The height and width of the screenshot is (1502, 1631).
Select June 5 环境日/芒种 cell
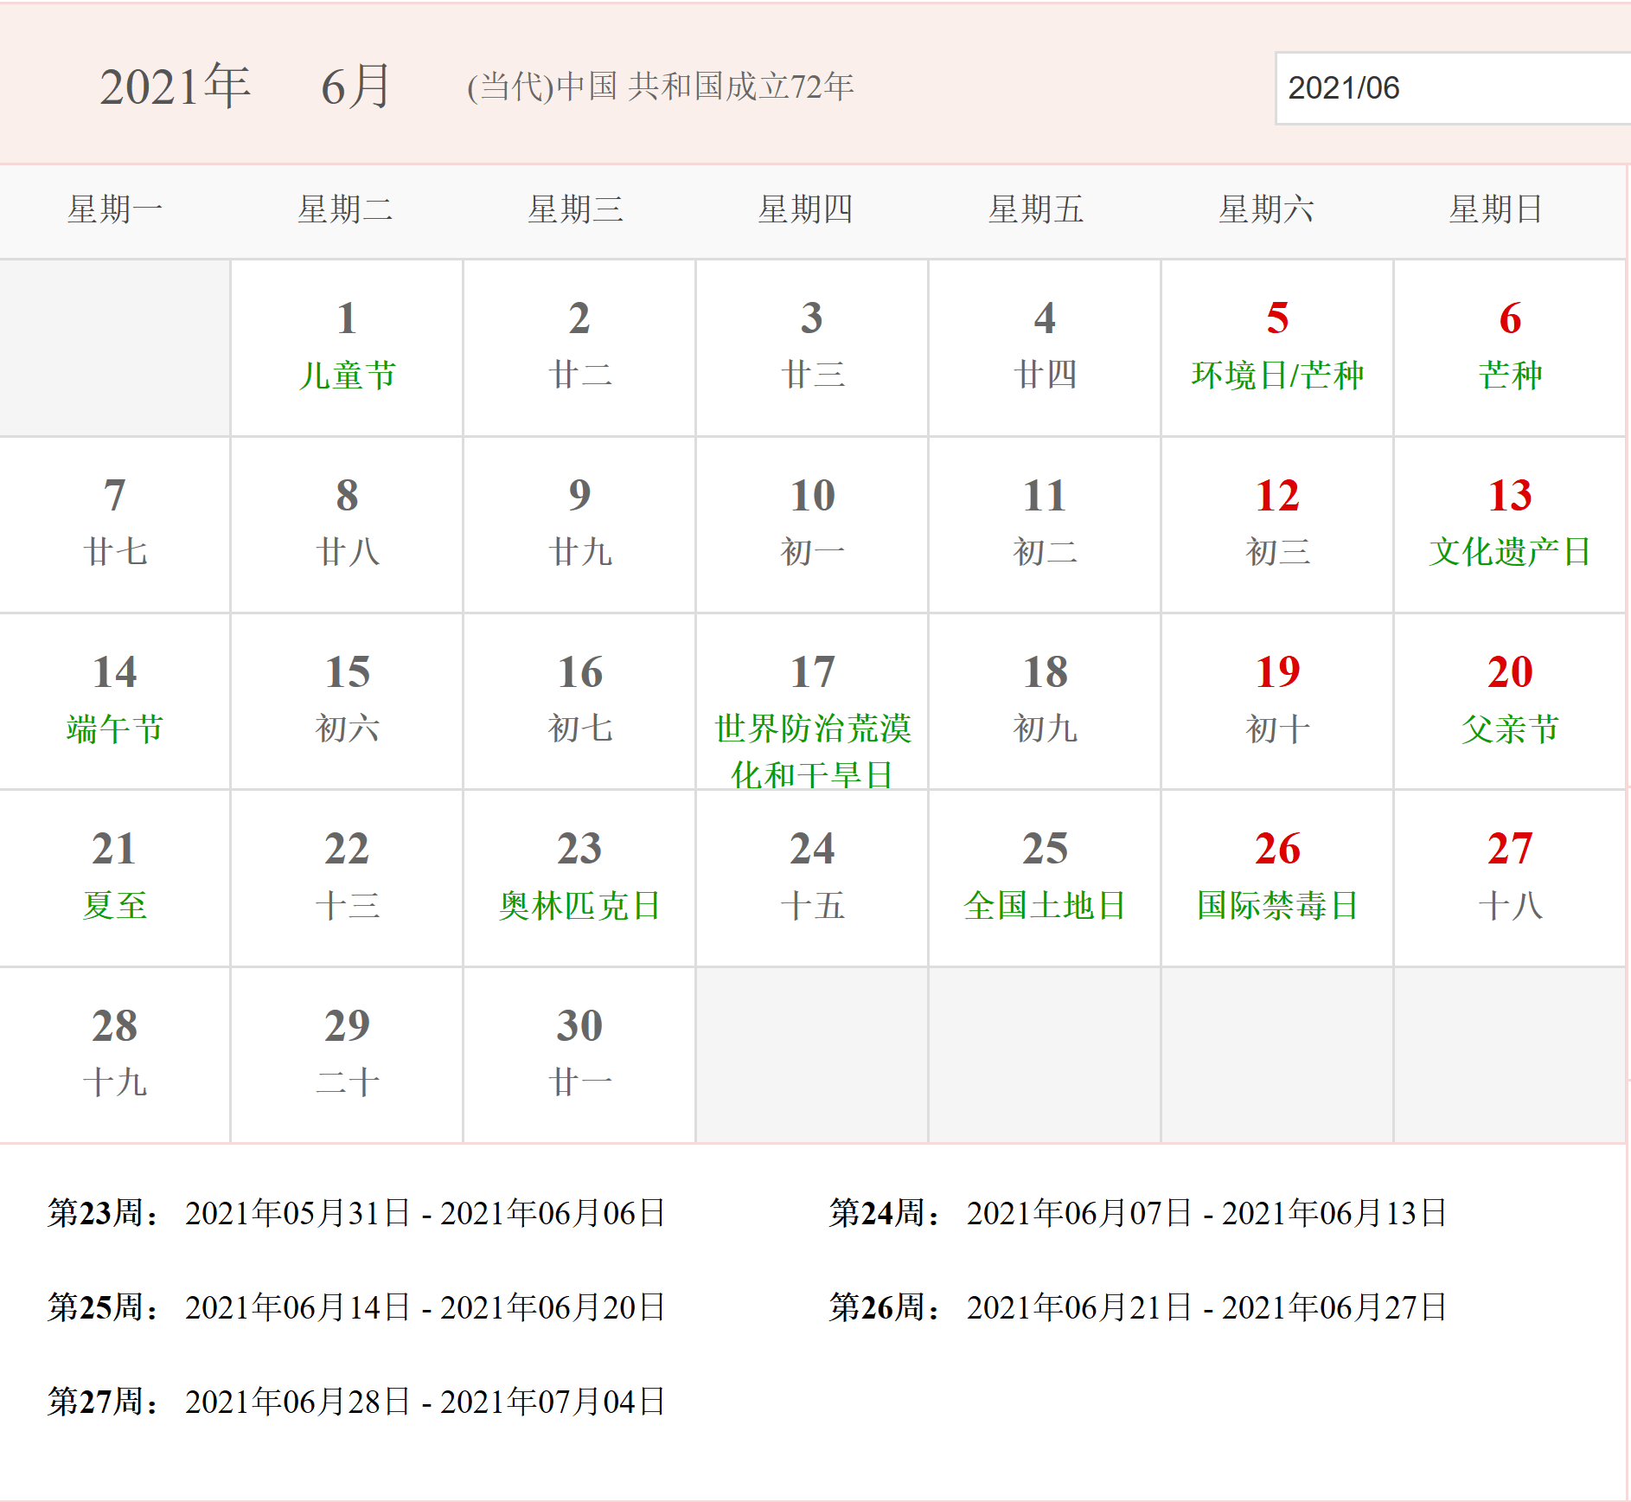pos(1277,348)
